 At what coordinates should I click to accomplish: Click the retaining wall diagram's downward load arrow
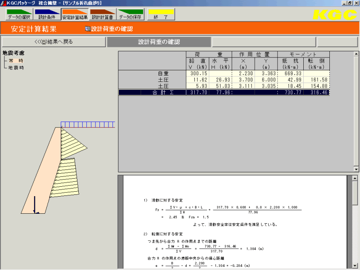click(34, 205)
